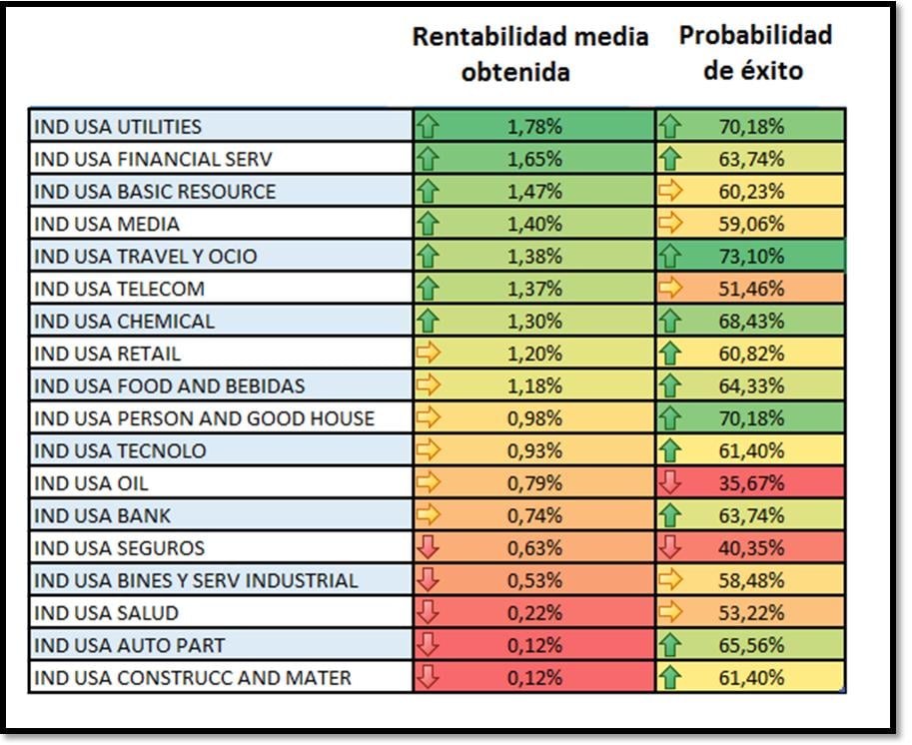The width and height of the screenshot is (912, 745).
Task: Click the orange right arrow beside 51,46%
Action: 669,289
